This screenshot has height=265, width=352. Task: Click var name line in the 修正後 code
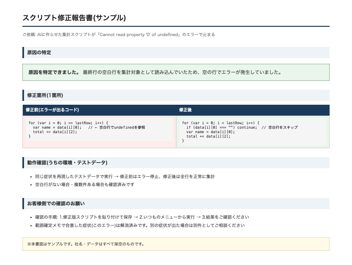[x=211, y=132]
